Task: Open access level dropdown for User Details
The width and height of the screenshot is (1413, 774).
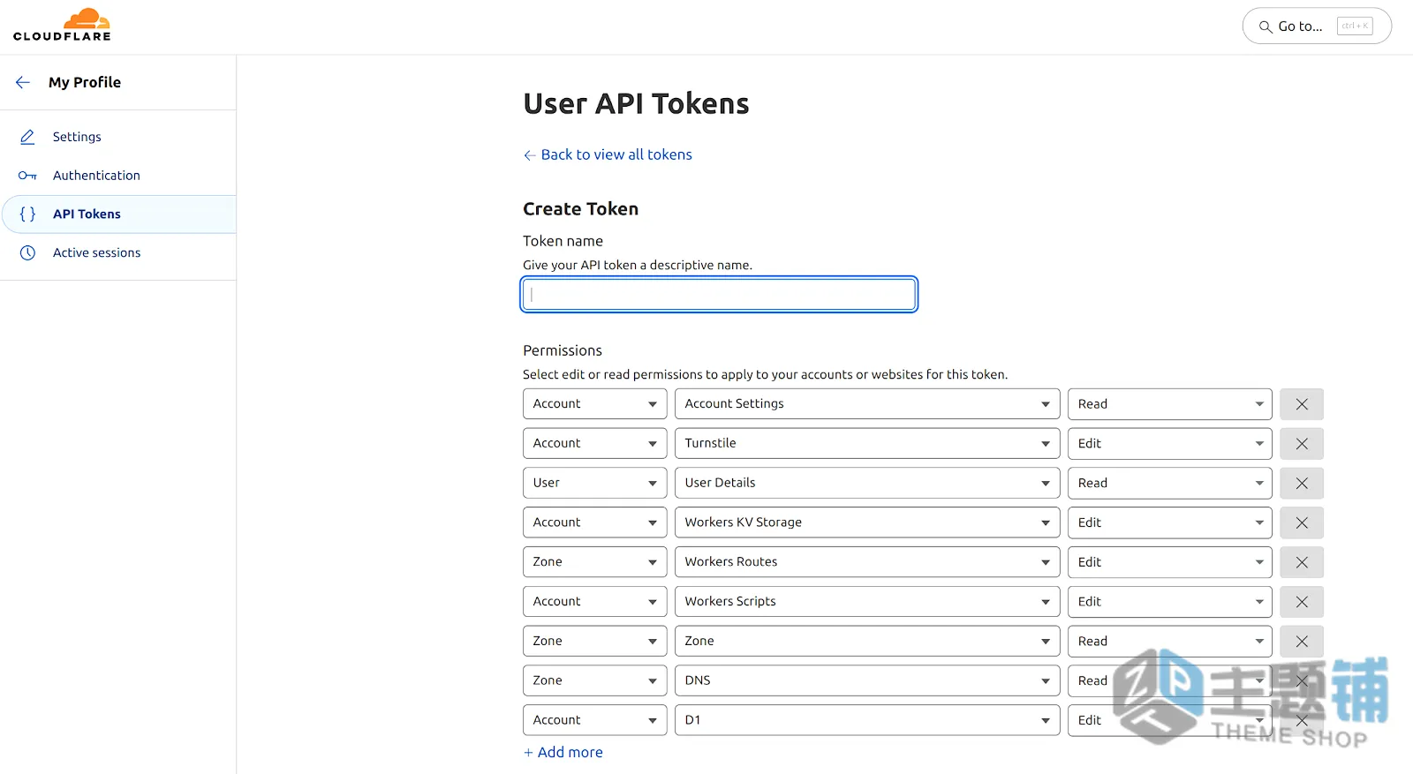Action: pos(1169,483)
